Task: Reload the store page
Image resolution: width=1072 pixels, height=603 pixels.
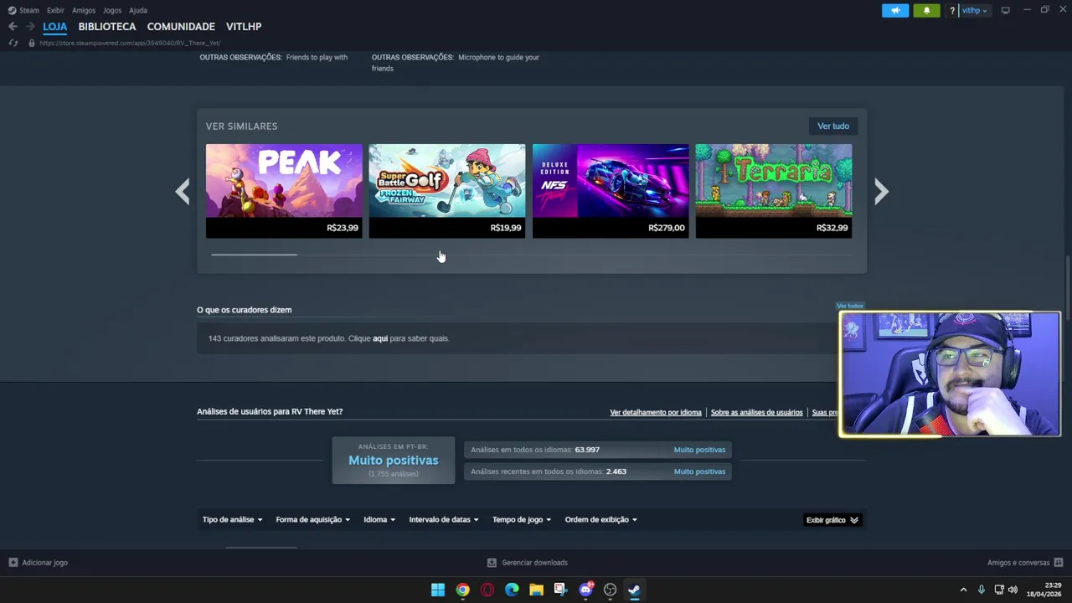Action: click(x=13, y=43)
